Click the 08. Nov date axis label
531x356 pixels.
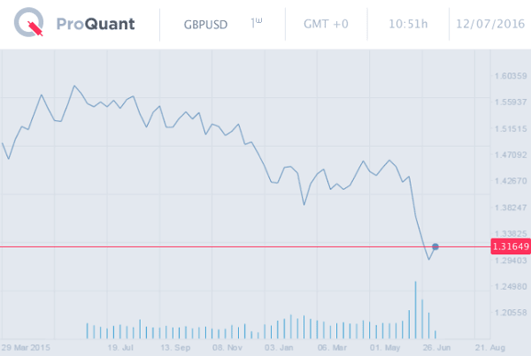228,347
